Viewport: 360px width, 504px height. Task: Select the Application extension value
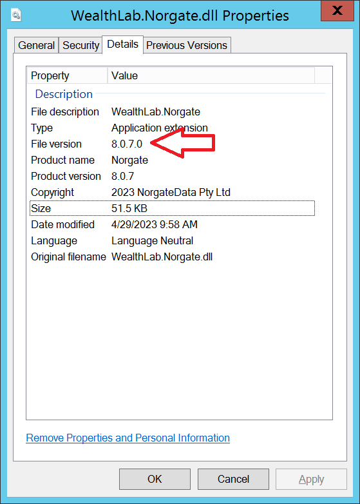160,128
